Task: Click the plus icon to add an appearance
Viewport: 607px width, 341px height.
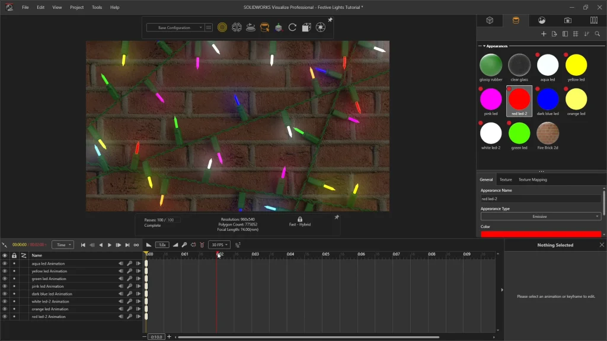Action: pyautogui.click(x=544, y=34)
